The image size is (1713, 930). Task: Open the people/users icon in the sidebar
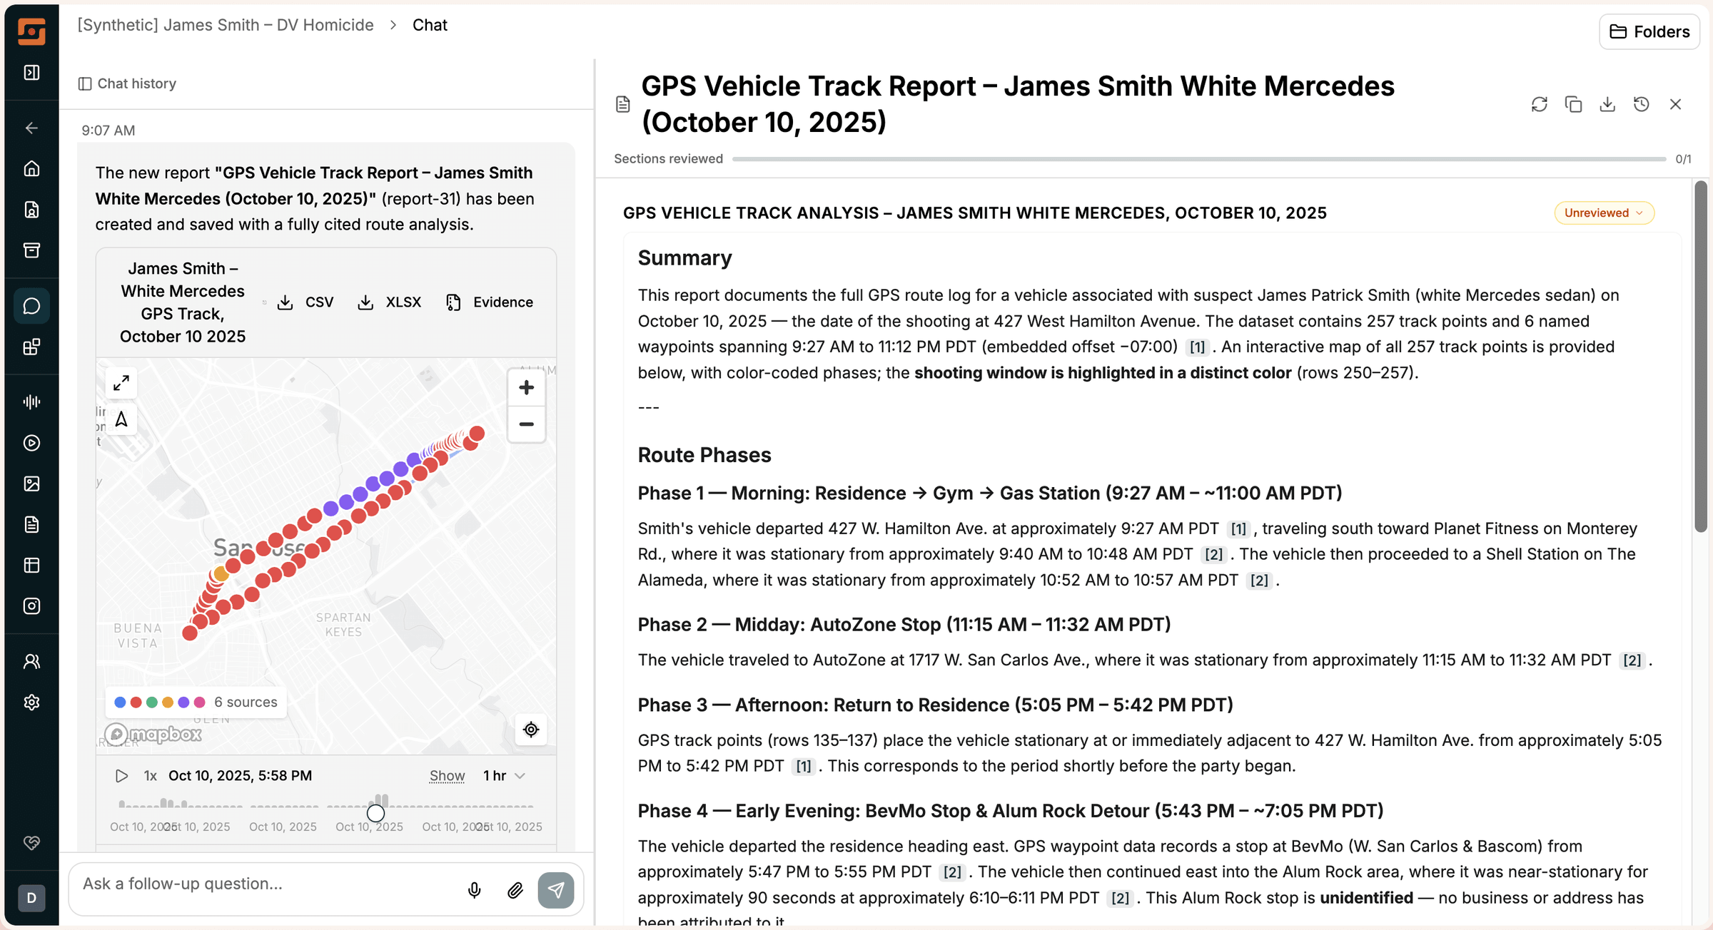31,661
